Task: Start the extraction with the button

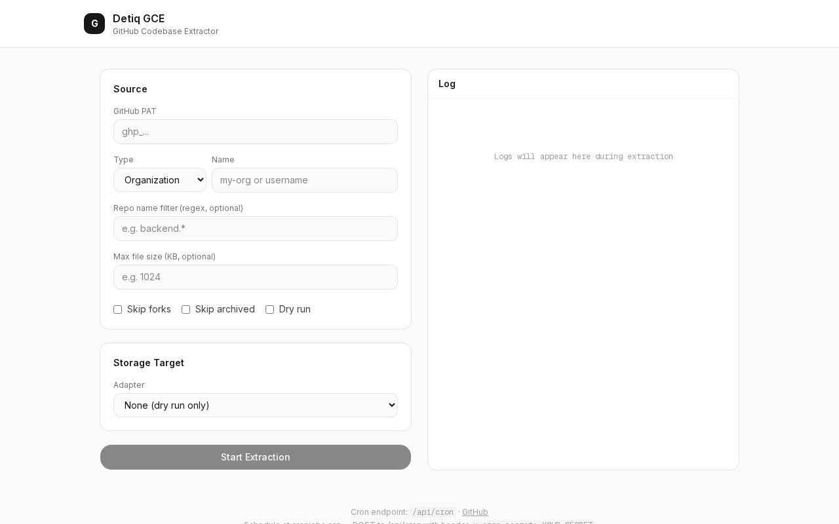Action: (x=256, y=457)
